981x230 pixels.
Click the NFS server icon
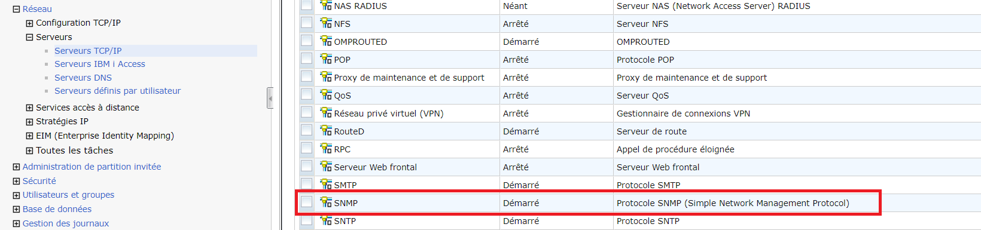(326, 23)
